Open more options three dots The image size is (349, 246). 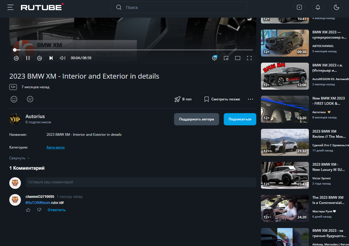[250, 99]
